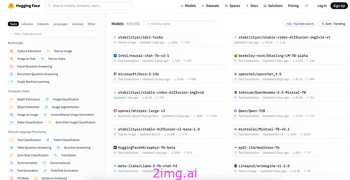The width and height of the screenshot is (350, 180).
Task: Click the Object Detection icon
Action: 11,107
